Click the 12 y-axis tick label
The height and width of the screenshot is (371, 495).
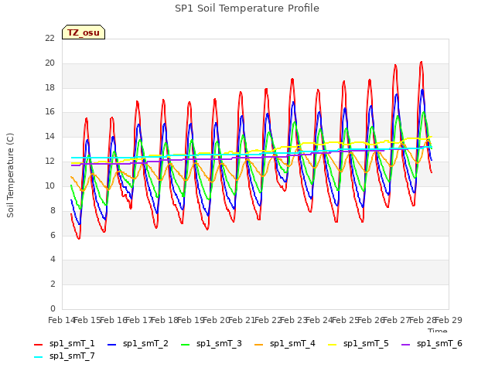[x=49, y=162]
